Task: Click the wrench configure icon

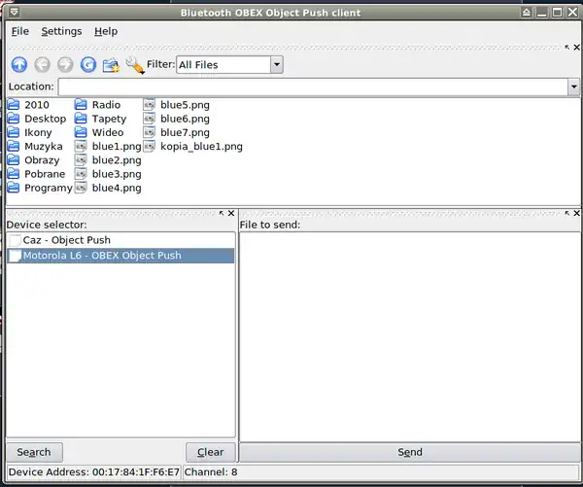Action: click(x=134, y=65)
